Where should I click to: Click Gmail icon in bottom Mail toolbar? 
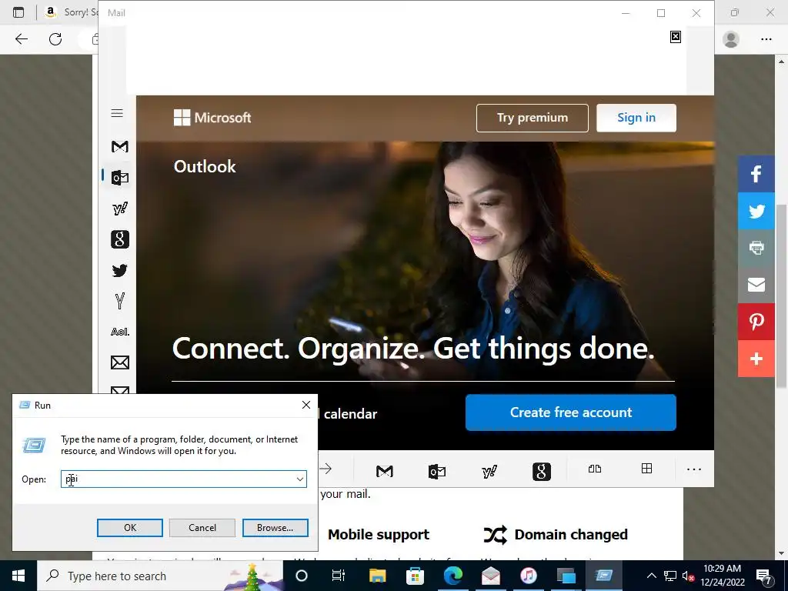point(385,471)
